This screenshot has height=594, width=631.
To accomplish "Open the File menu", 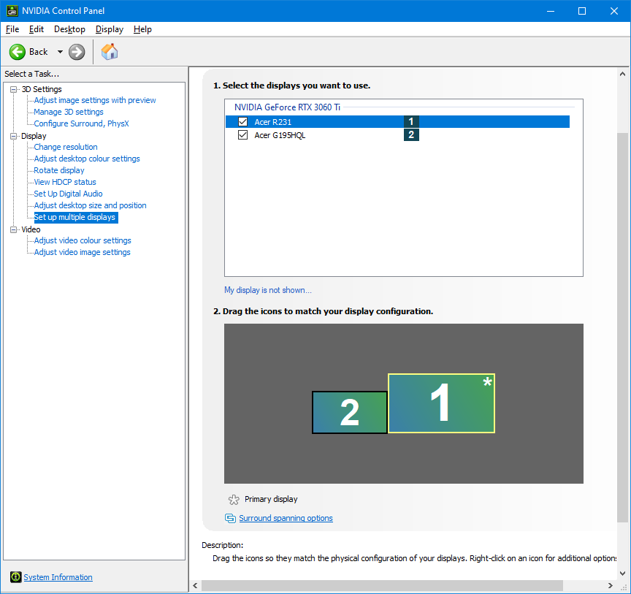I will click(12, 29).
